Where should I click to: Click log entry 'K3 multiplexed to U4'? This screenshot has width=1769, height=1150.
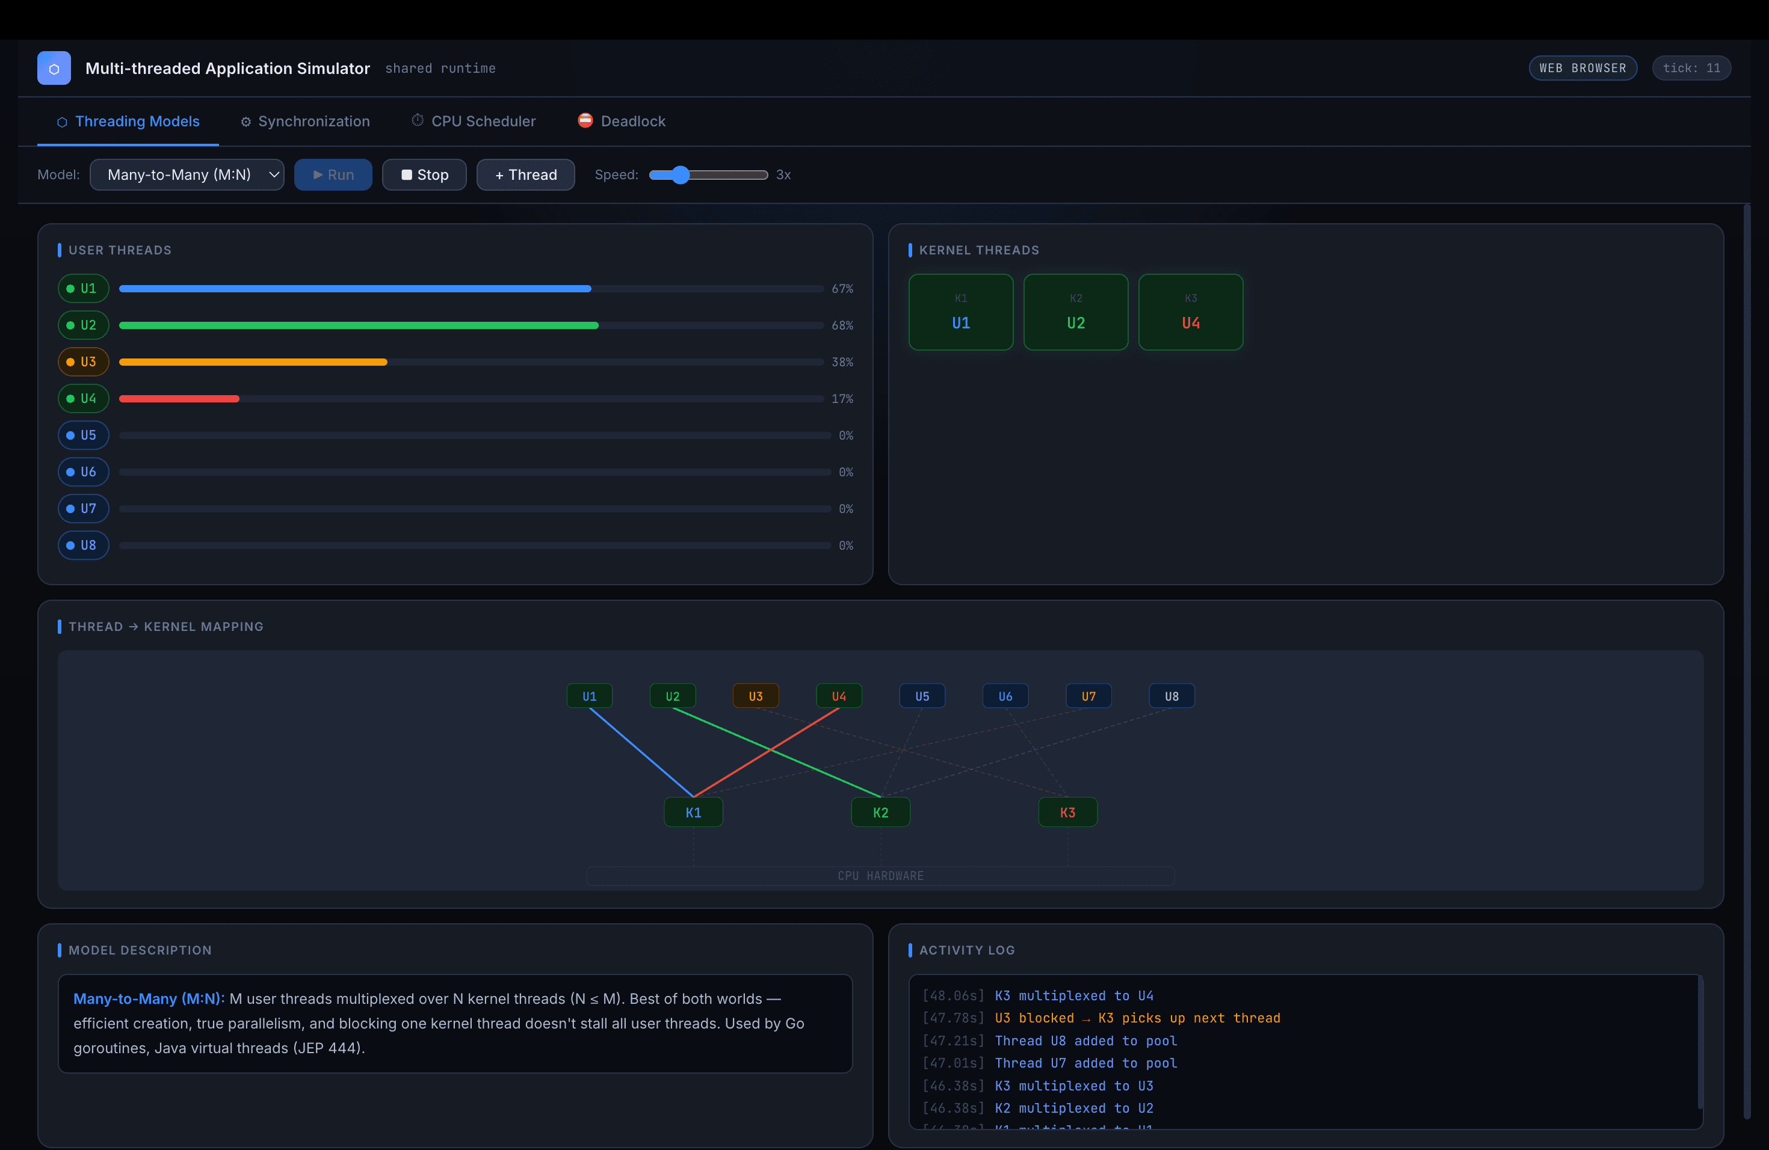tap(1074, 995)
